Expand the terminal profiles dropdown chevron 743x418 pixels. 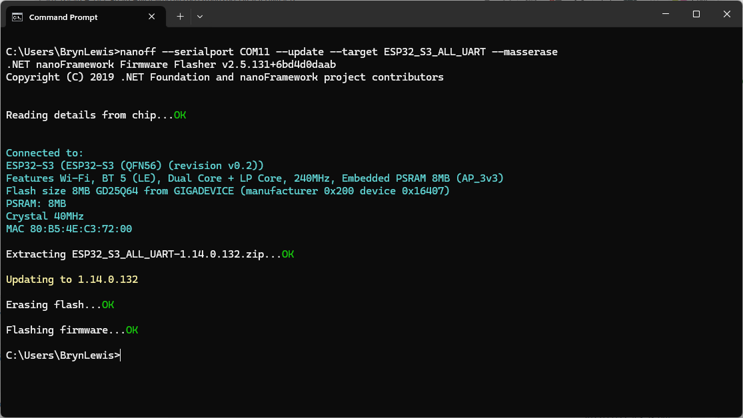click(200, 17)
